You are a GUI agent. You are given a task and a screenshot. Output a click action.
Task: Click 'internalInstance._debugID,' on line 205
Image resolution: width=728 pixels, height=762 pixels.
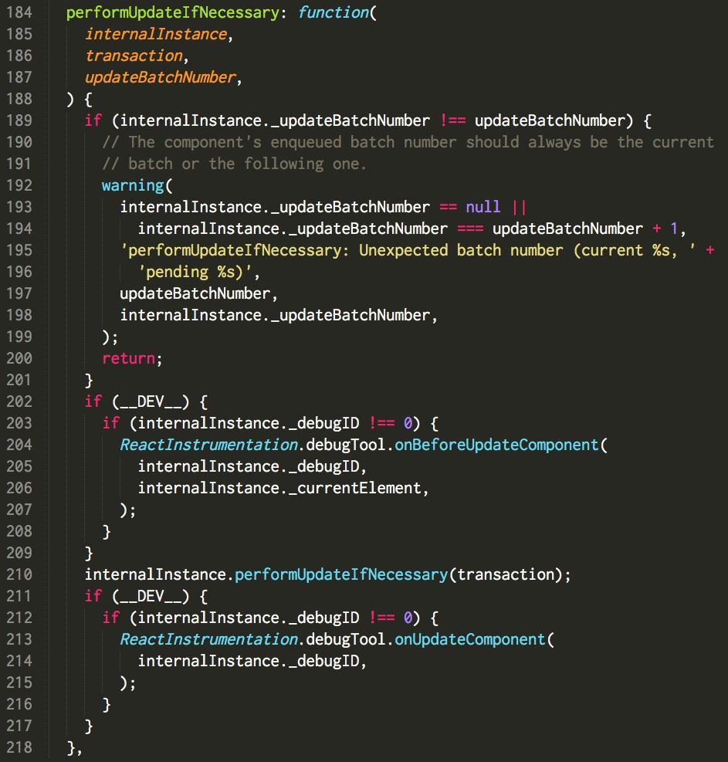tap(252, 466)
